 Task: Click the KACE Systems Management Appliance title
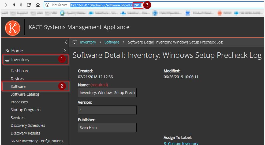tap(79, 27)
